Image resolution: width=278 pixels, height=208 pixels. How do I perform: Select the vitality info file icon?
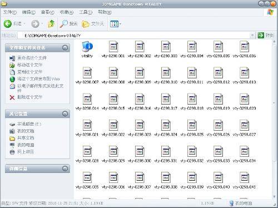pos(87,46)
